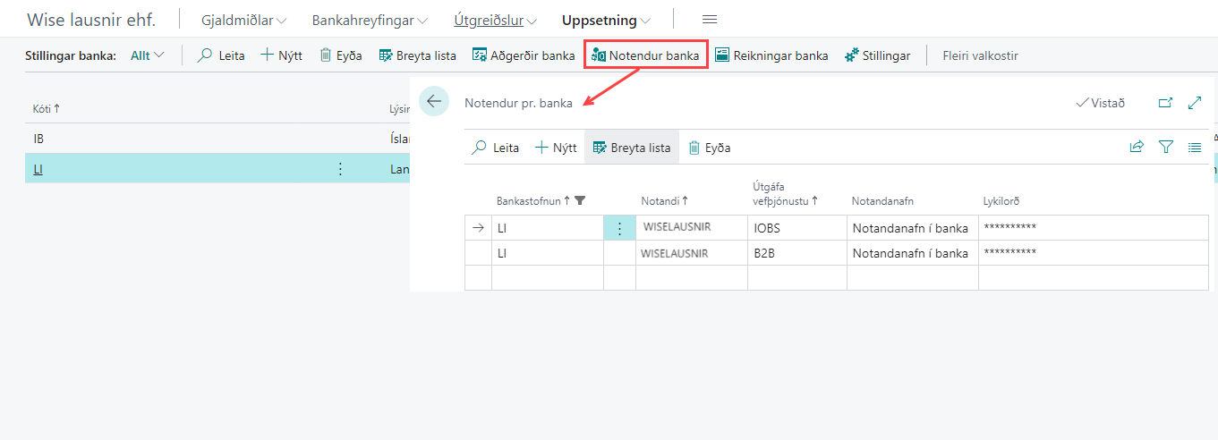Open page in new window icon
This screenshot has height=440, width=1218.
(x=1165, y=103)
